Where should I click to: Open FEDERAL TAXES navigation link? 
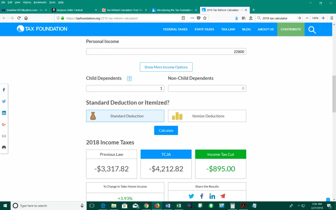tap(175, 29)
